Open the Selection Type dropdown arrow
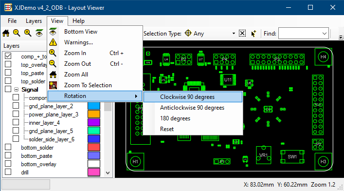This screenshot has height=191, width=344. [234, 34]
